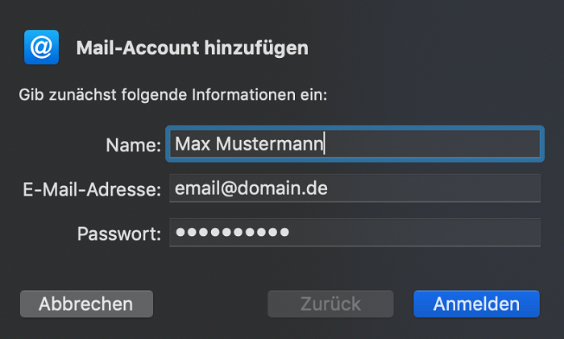The width and height of the screenshot is (564, 339).
Task: Click the domain.de part of the email text
Action: 282,188
